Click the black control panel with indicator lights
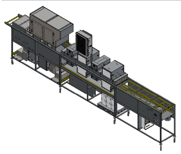The width and height of the screenshot is (181, 154). tap(81, 44)
